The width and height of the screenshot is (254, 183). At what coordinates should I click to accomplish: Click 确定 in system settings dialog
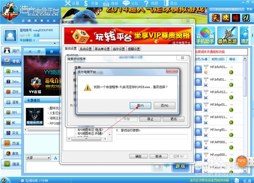point(138,156)
